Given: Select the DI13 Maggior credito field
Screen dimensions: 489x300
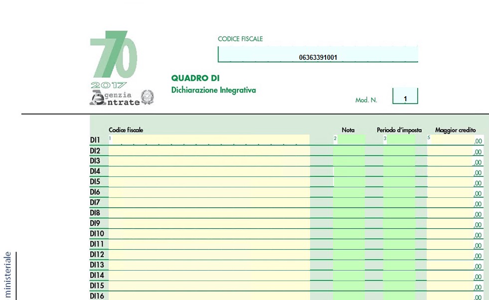Looking at the screenshot, I should (455, 265).
